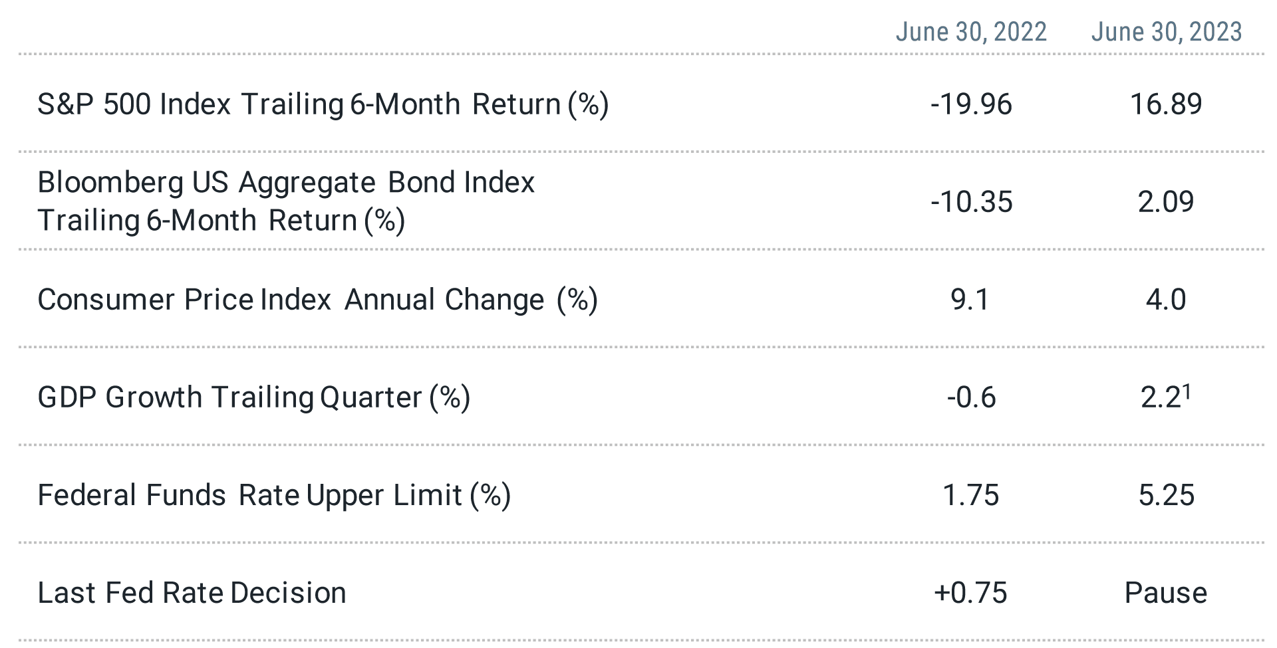Click the -19.96 S&P 500 value
1277x648 pixels.
tap(971, 104)
